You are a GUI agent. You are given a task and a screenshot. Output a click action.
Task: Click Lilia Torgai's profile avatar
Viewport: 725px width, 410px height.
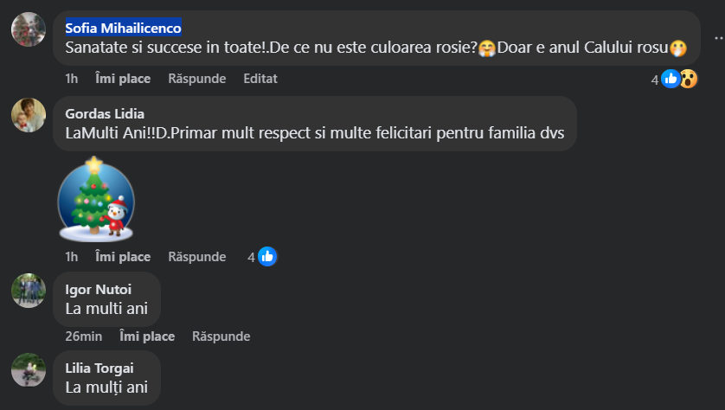pos(29,369)
